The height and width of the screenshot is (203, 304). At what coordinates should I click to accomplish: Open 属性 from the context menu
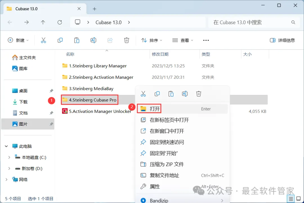182,186
